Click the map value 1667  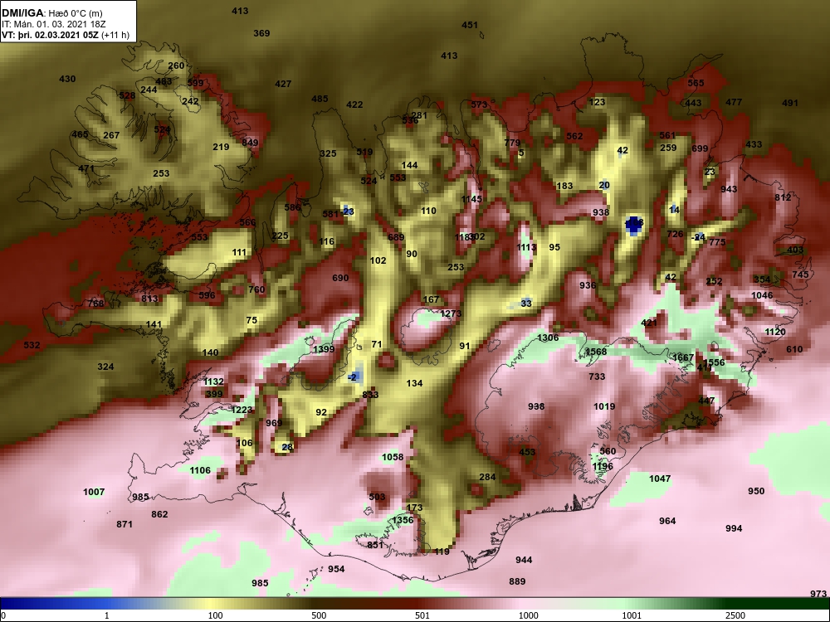tap(683, 357)
